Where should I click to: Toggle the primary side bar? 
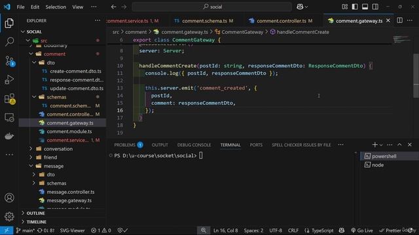(x=355, y=7)
